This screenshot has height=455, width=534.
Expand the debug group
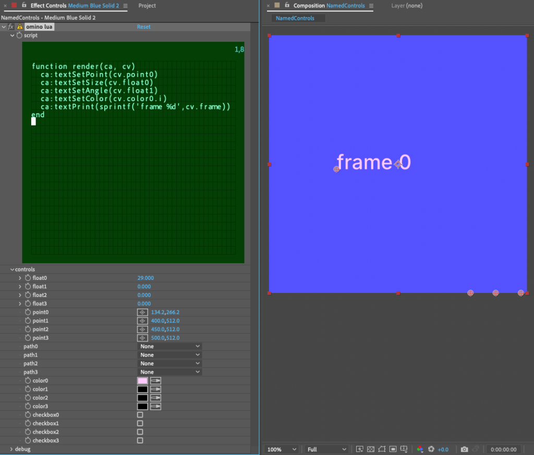11,449
